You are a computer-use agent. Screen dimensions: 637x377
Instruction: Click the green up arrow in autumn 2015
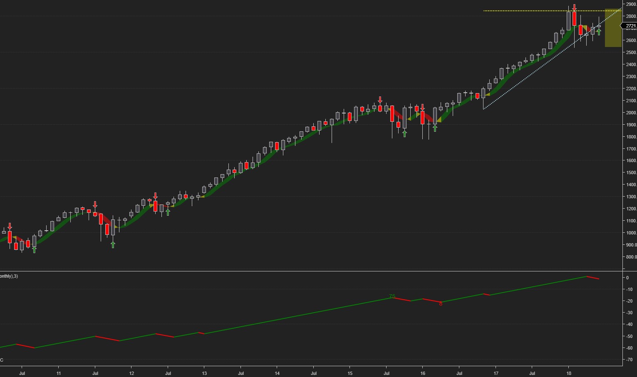click(404, 133)
